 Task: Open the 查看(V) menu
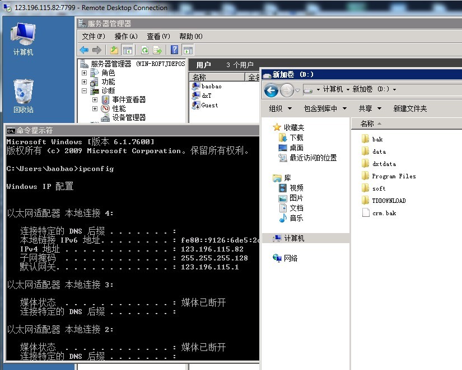coord(158,36)
